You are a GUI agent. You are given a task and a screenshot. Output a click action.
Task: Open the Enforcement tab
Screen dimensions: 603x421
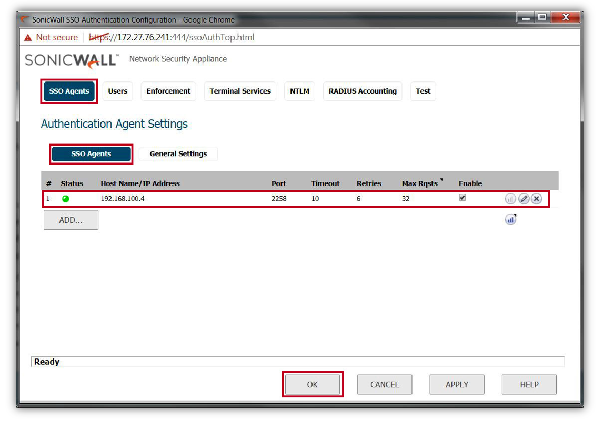(168, 91)
